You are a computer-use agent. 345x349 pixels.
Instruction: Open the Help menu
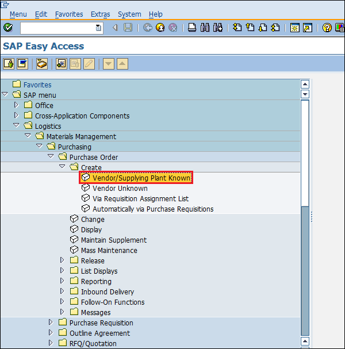pyautogui.click(x=156, y=14)
